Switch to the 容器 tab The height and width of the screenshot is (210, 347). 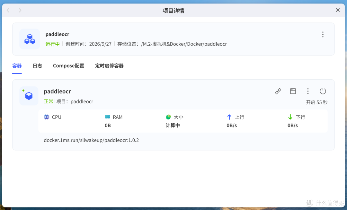[17, 66]
